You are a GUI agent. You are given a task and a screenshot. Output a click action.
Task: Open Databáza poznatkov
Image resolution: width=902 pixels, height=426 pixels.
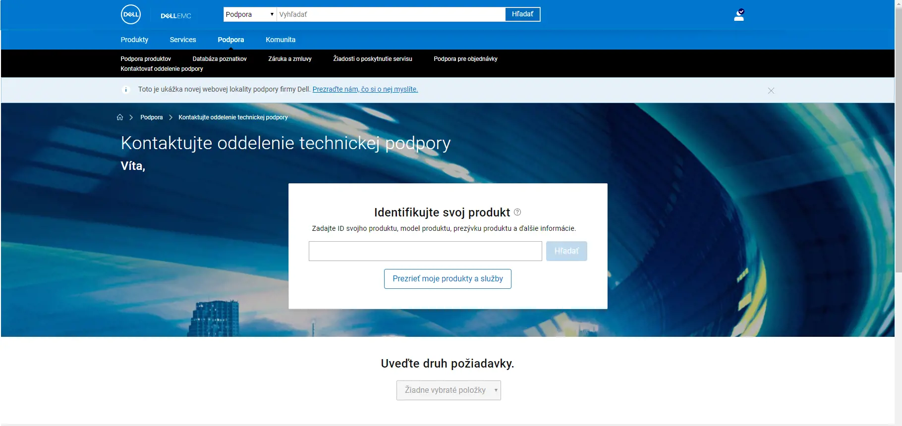coord(220,59)
